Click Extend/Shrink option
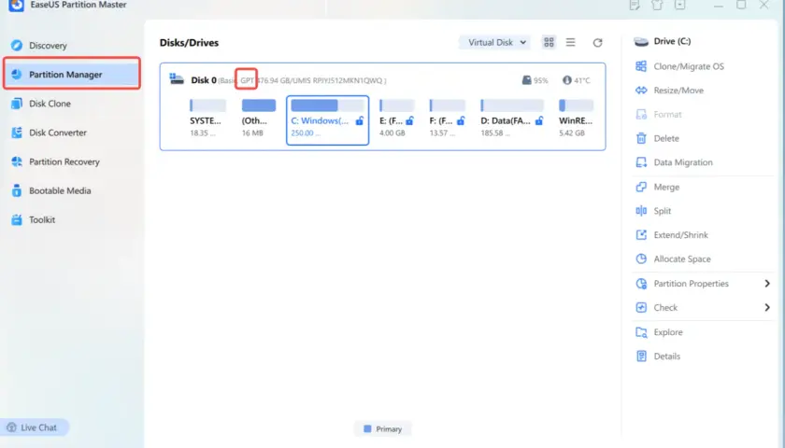The height and width of the screenshot is (448, 785). [x=680, y=234]
